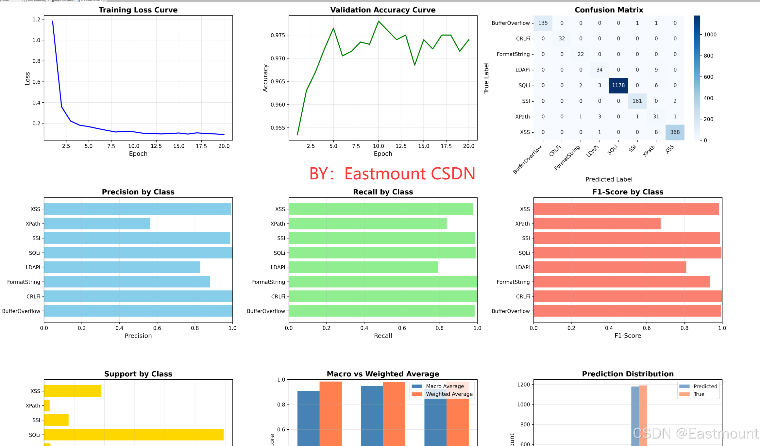Screen dimensions: 760x446
Task: Click the "Confusion Matrix" title
Action: [x=609, y=10]
